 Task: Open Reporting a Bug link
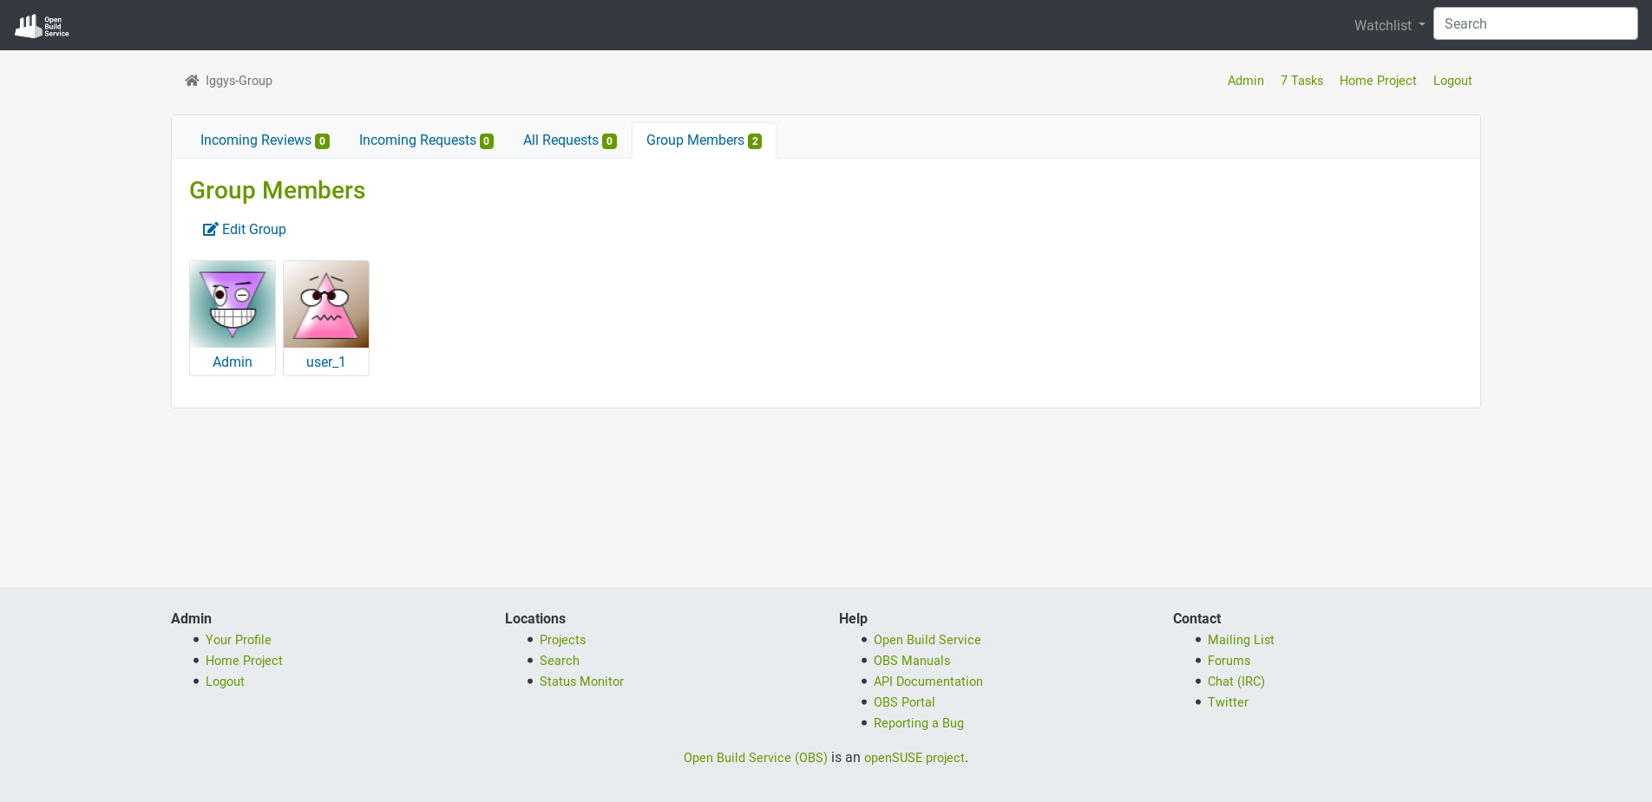pos(919,723)
